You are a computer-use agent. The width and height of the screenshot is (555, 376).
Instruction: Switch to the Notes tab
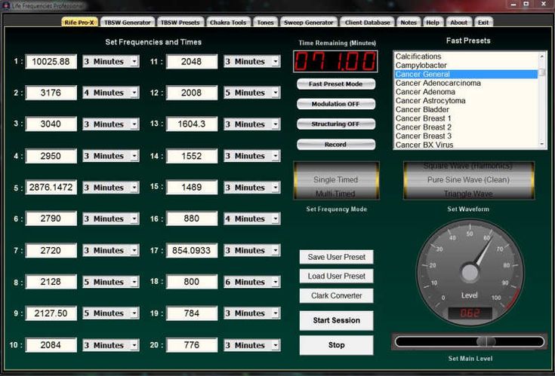coord(409,23)
